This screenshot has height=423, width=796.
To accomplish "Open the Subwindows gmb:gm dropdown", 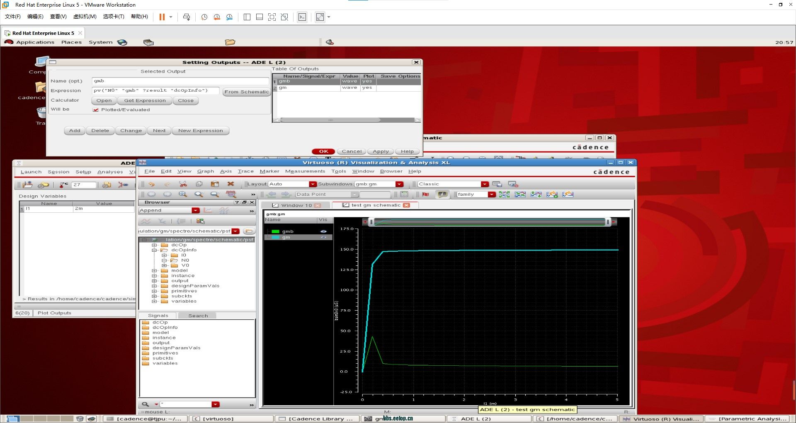I will tap(399, 184).
